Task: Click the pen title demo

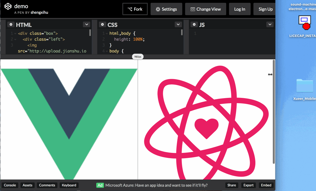Action: point(21,6)
